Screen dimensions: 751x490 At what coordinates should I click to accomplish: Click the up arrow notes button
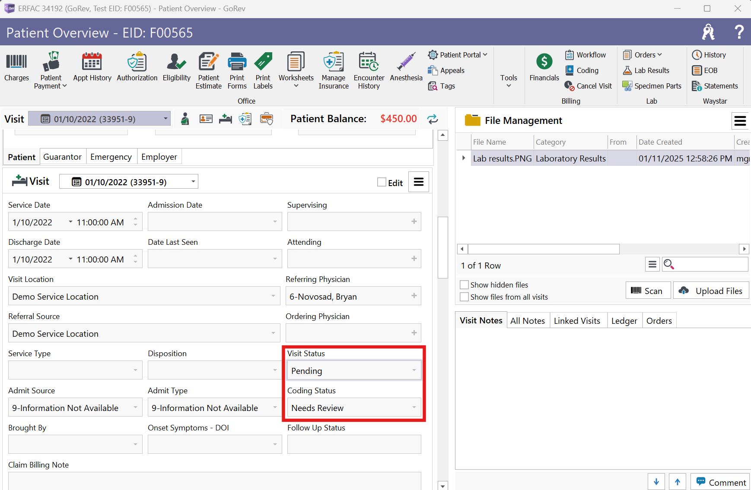[x=677, y=482]
